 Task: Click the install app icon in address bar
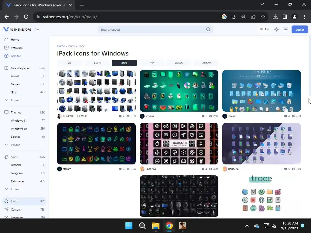coord(234,17)
